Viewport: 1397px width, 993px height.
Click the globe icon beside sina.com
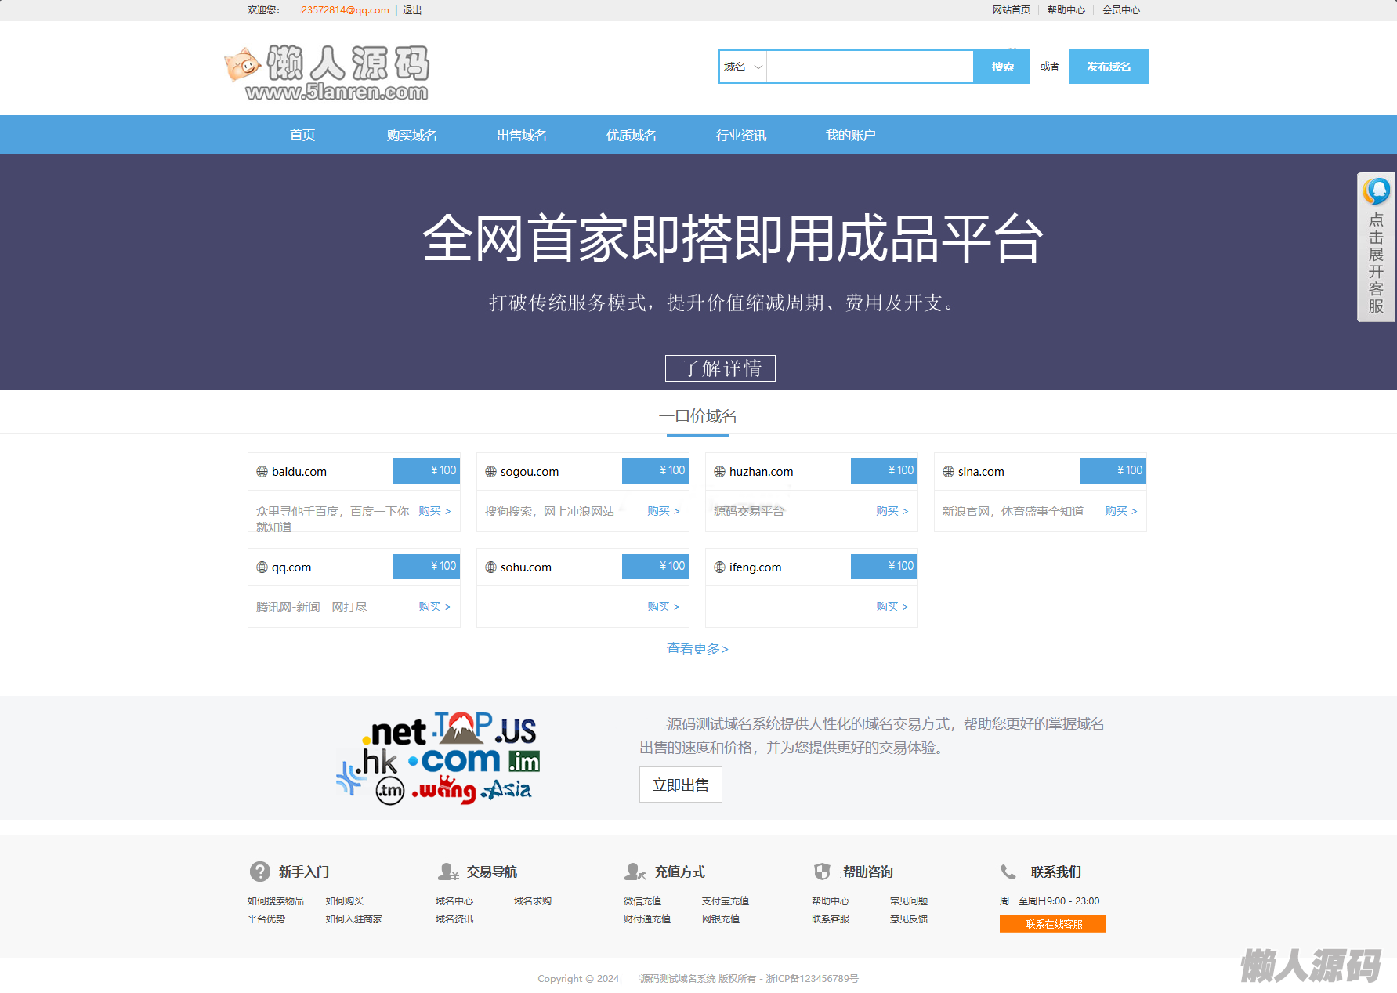pos(948,472)
